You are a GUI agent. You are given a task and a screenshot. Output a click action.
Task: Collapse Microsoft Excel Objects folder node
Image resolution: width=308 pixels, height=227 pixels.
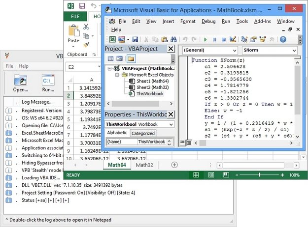(117, 75)
